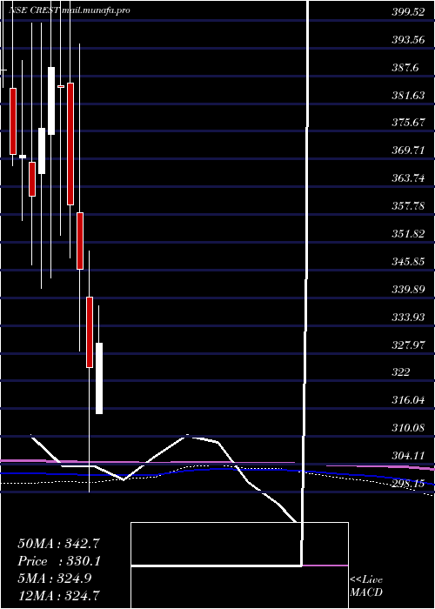Screen dimensions: 435x609
Task: Click the 298.15 price axis label
Action: 408,484
